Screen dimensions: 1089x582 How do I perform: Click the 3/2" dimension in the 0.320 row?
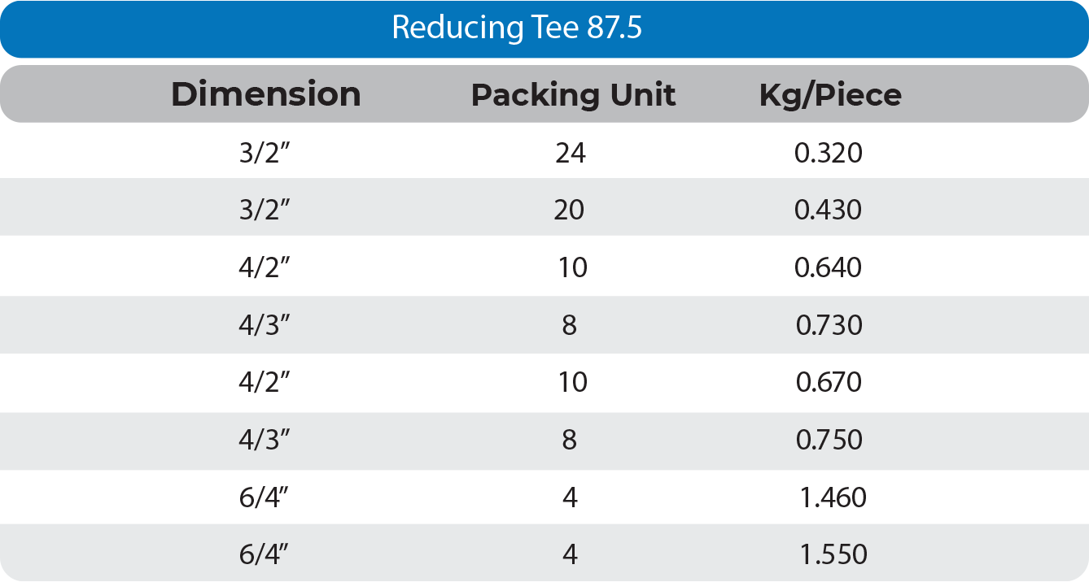265,153
